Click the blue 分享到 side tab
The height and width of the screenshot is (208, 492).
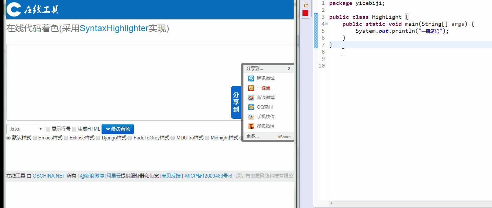(x=236, y=102)
